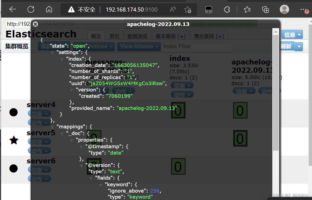Click shard 0 of apachelog on server5

[x=240, y=138]
